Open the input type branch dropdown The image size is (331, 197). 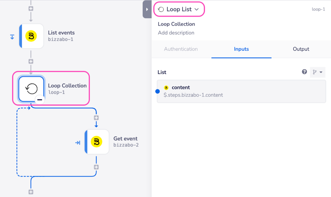pyautogui.click(x=317, y=72)
